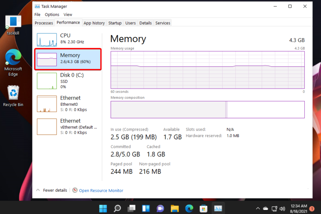Screen dimensions: 321x214
Task: Click the Windows Start button
Action: pyautogui.click(x=103, y=208)
